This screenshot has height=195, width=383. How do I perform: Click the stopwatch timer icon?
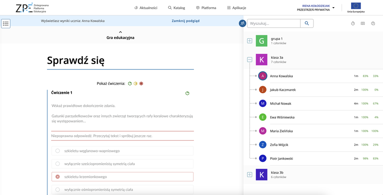(353, 24)
